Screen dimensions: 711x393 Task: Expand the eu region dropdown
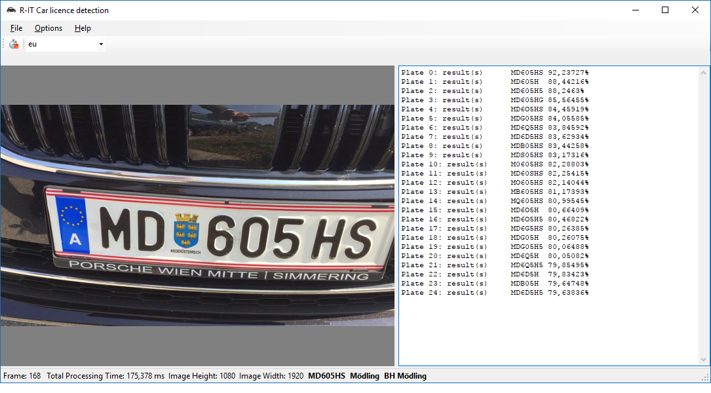coord(101,44)
